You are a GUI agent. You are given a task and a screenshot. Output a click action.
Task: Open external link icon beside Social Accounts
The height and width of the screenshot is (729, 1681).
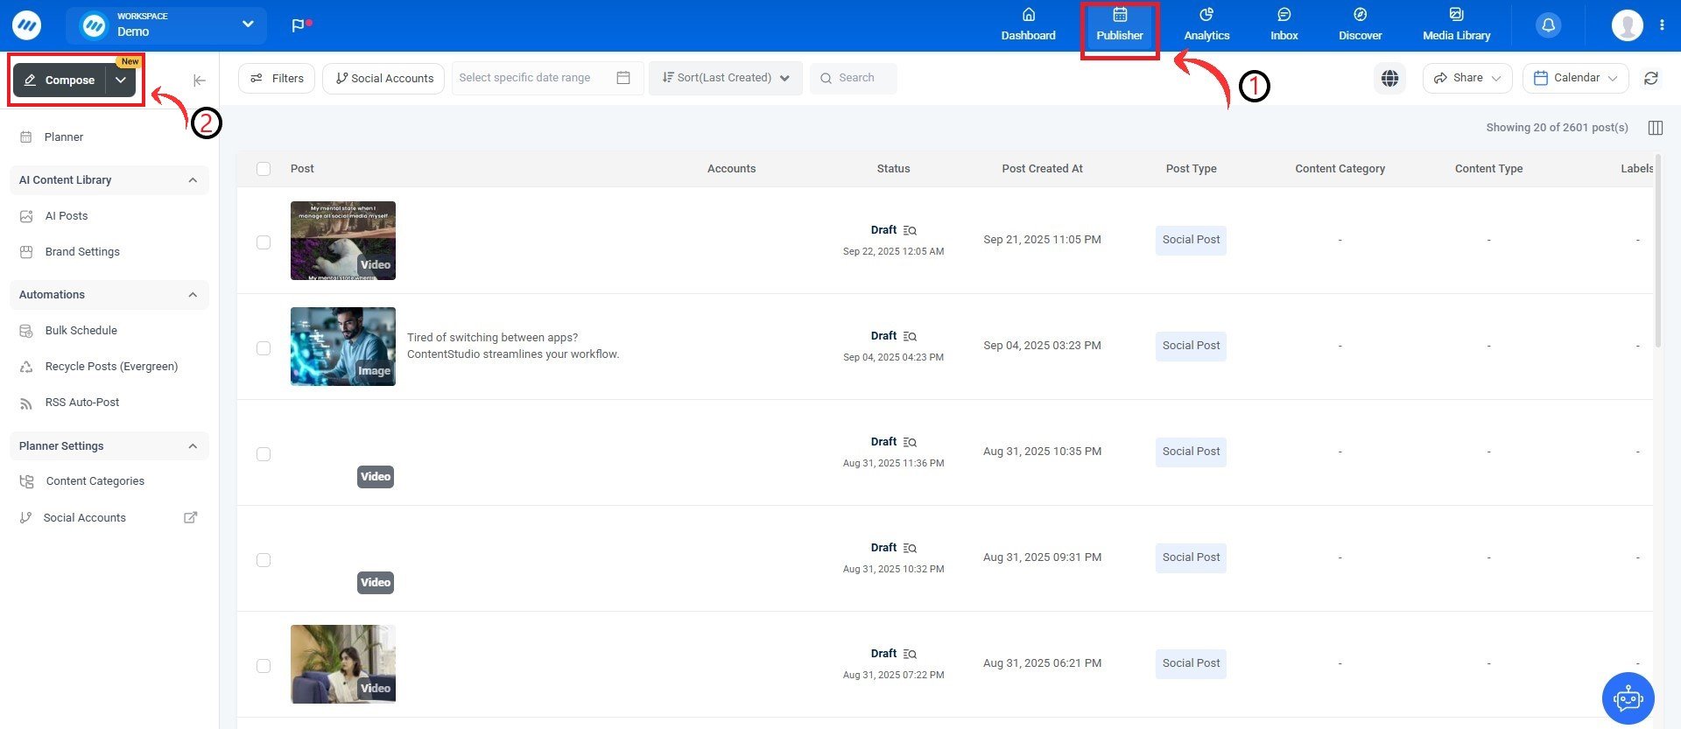[x=190, y=517]
